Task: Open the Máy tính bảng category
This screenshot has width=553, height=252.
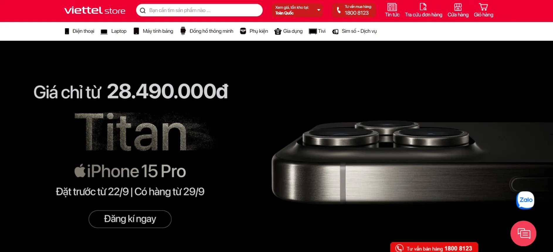Action: point(153,31)
